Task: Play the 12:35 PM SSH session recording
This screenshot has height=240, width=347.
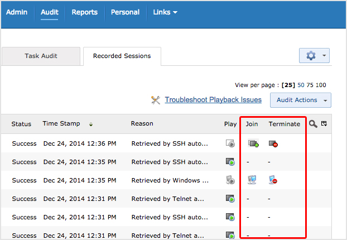Action: (x=230, y=162)
